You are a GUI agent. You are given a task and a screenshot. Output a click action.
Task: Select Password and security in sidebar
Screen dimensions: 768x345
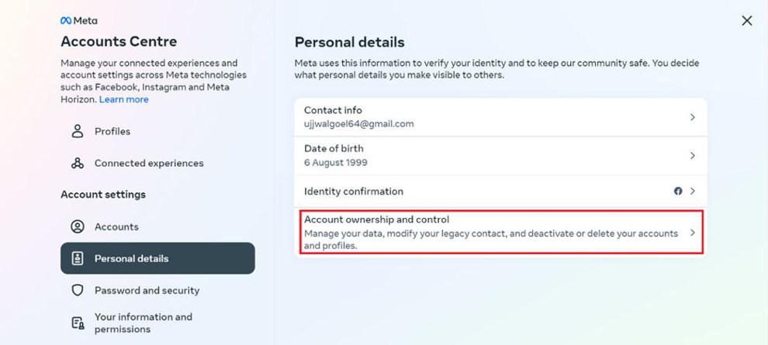point(147,290)
